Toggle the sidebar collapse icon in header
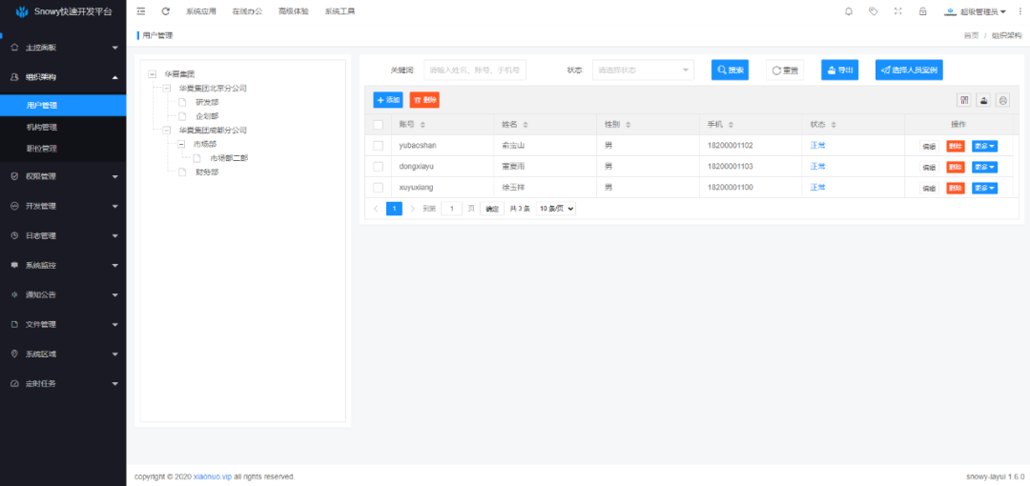 click(x=141, y=11)
